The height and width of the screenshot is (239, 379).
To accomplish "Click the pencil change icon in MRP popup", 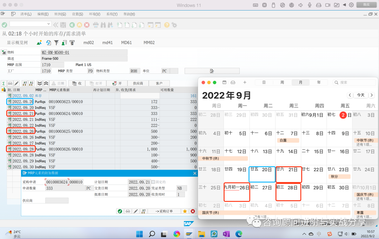I will [135, 211].
